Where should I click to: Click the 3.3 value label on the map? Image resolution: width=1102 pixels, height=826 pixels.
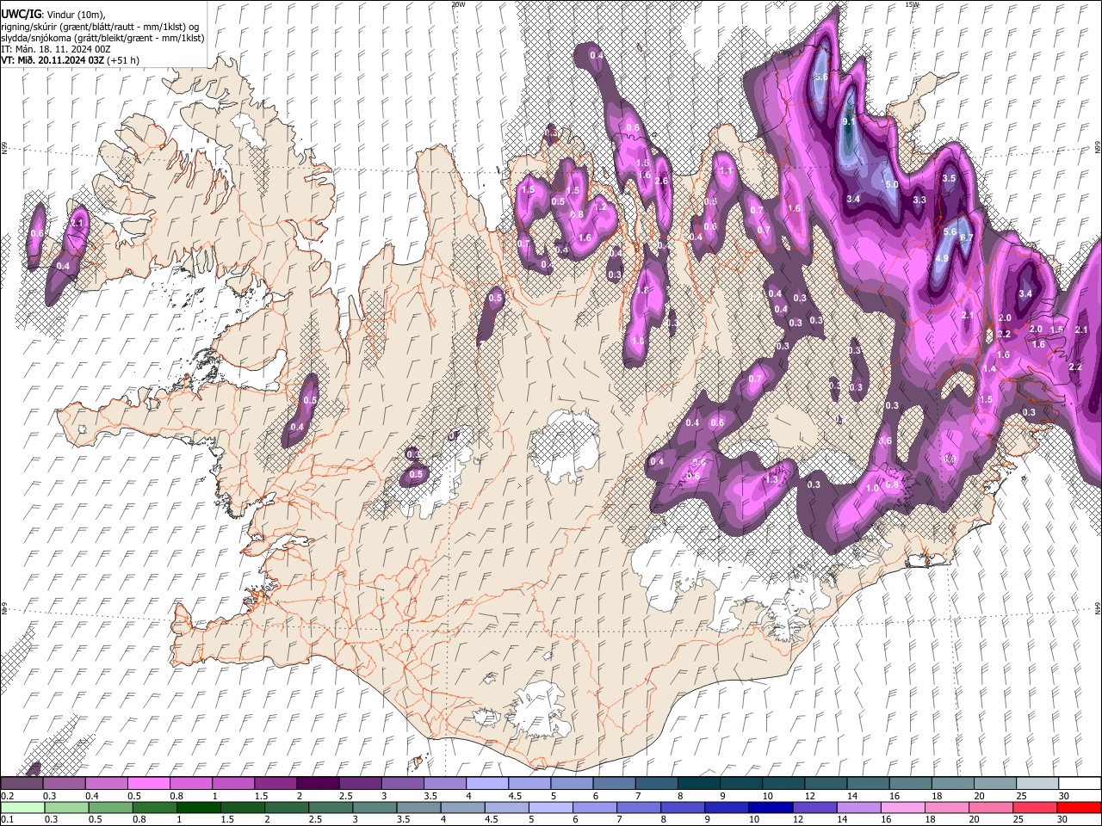coord(919,200)
